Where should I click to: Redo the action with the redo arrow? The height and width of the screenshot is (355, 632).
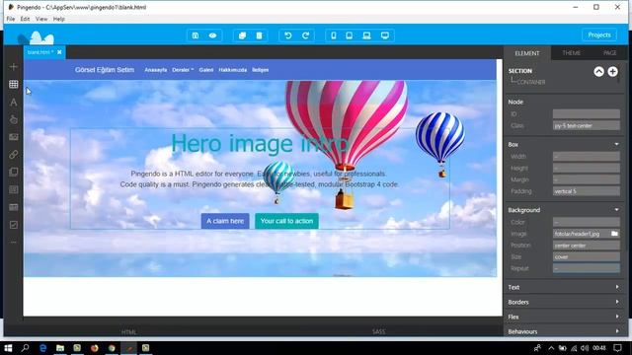305,35
